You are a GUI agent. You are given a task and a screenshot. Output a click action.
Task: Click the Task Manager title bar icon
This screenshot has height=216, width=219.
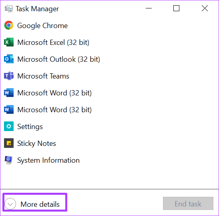[9, 9]
